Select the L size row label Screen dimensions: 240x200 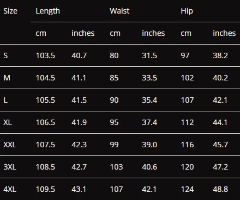(x=5, y=100)
